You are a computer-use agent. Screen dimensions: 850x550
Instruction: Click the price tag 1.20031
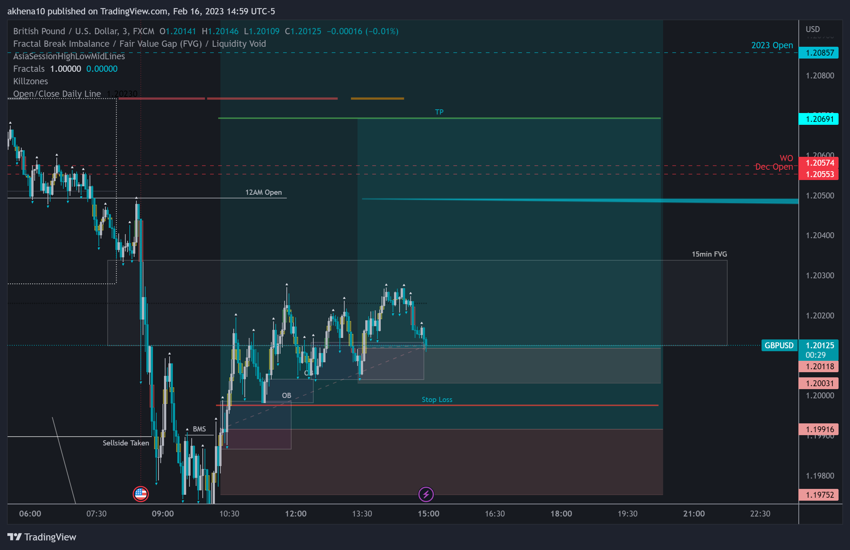(x=818, y=383)
